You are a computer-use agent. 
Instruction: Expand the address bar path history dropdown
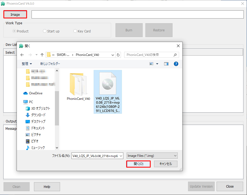tap(113, 55)
